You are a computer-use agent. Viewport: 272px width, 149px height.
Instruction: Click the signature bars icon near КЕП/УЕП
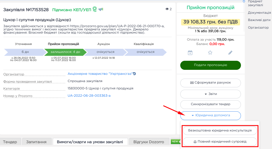(101, 9)
